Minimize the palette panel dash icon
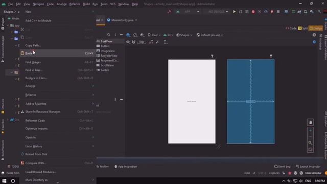327x184 pixels. pyautogui.click(x=121, y=35)
